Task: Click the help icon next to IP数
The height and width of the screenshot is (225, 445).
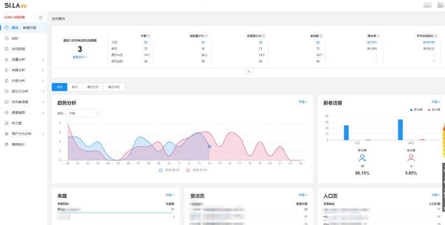Action: pyautogui.click(x=149, y=36)
